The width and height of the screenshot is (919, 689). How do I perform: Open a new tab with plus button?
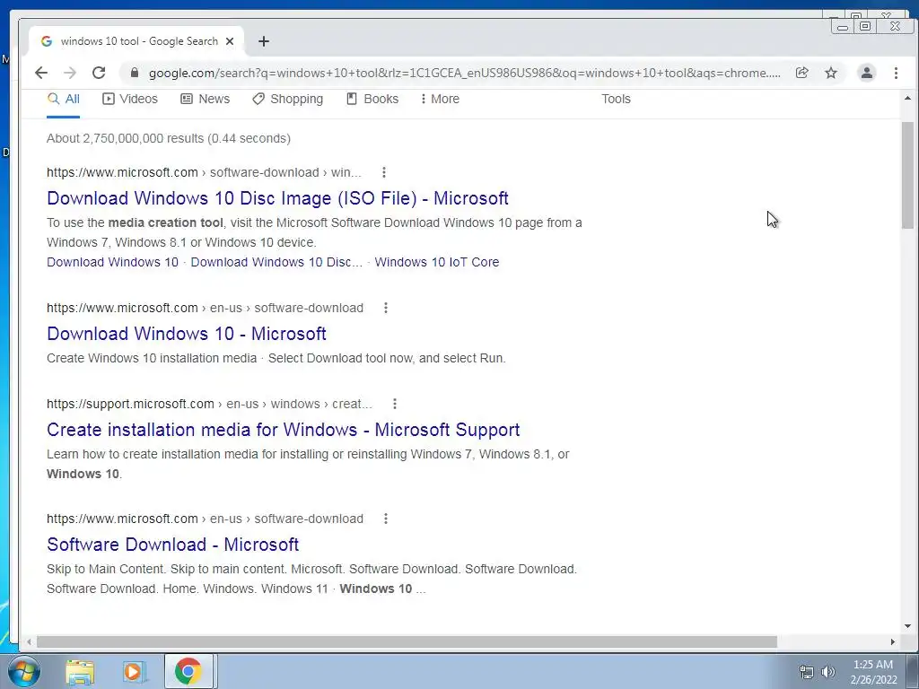pyautogui.click(x=264, y=41)
